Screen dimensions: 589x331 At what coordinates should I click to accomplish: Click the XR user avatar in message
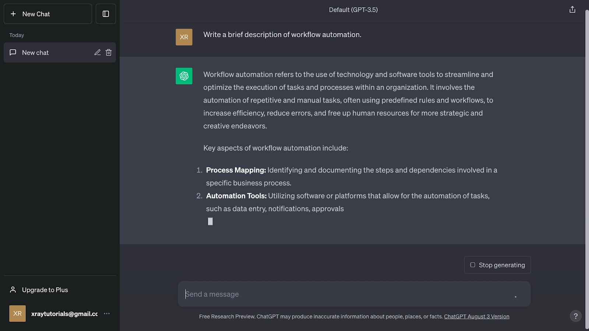coord(184,37)
